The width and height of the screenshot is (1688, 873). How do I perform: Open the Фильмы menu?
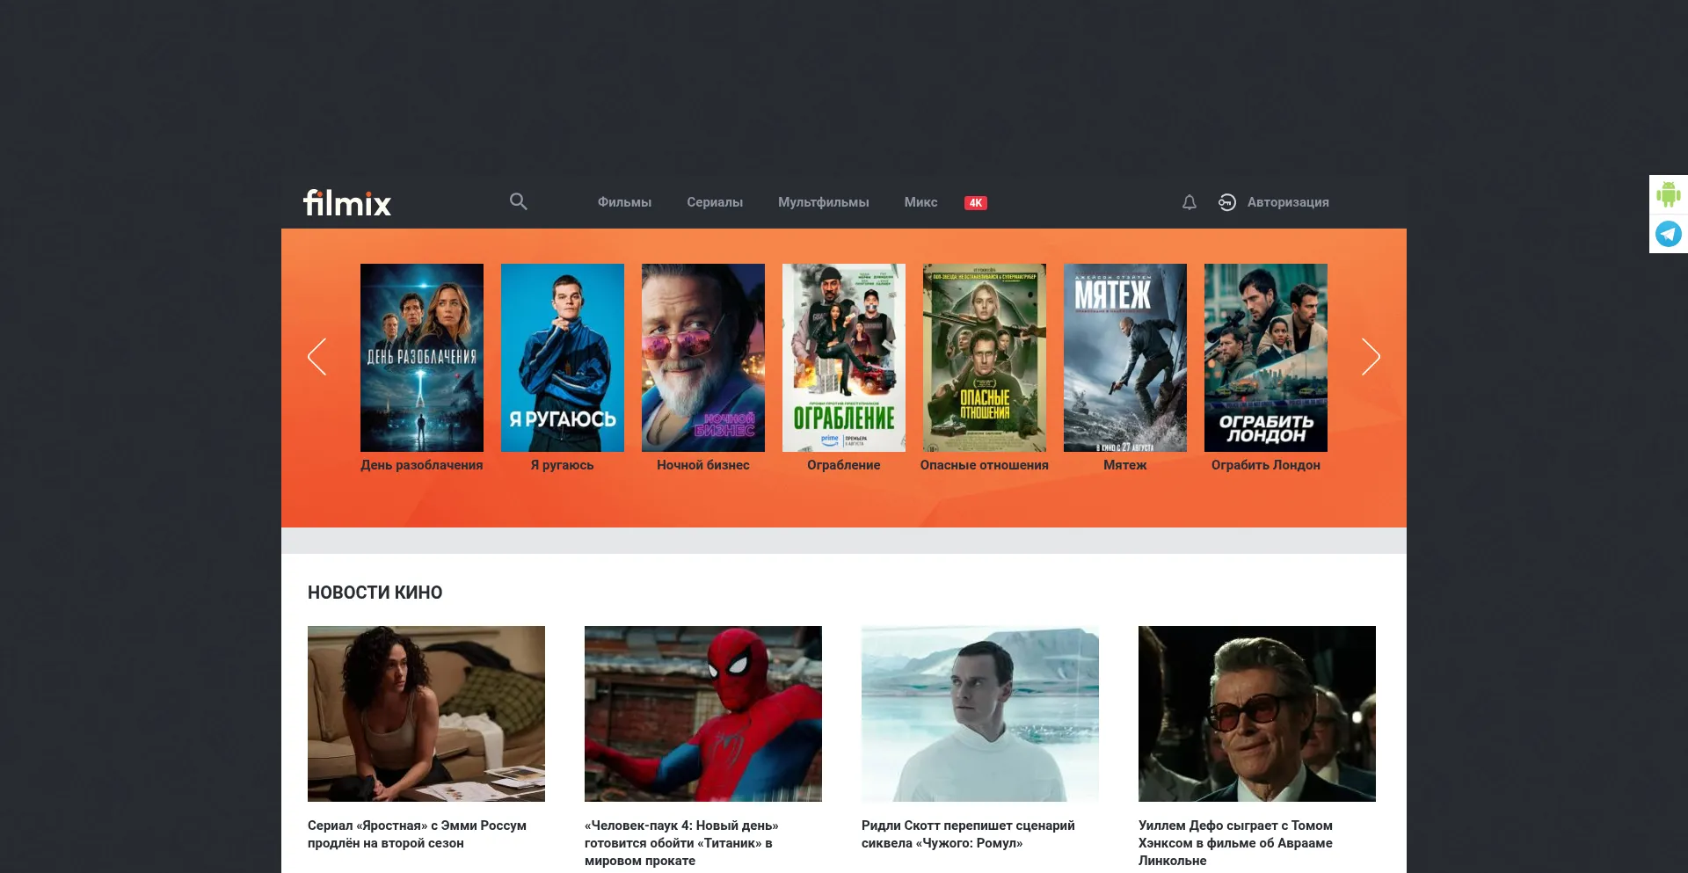point(624,202)
